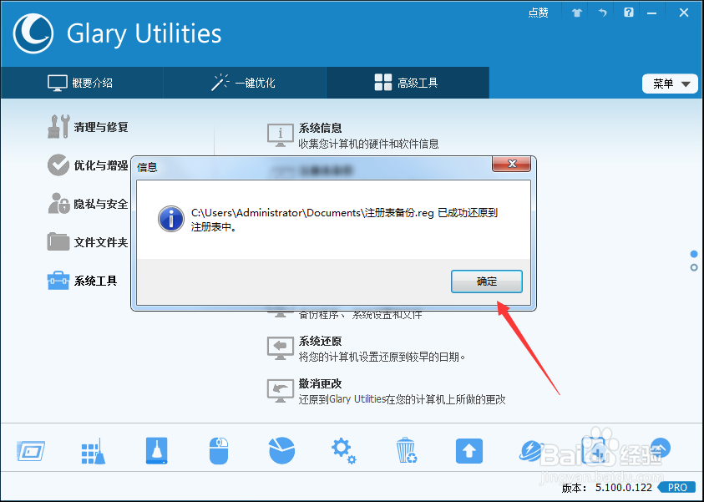Open the 菜单 dropdown at top right
Screen dimensions: 704x502
[670, 84]
